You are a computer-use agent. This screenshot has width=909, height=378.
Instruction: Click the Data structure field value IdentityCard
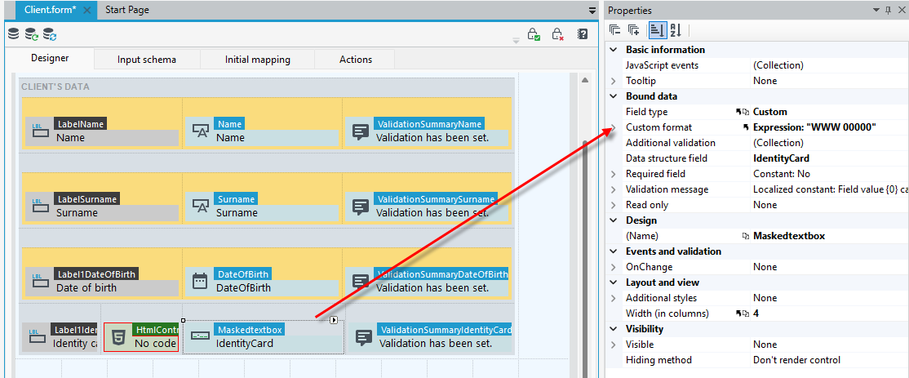[781, 158]
